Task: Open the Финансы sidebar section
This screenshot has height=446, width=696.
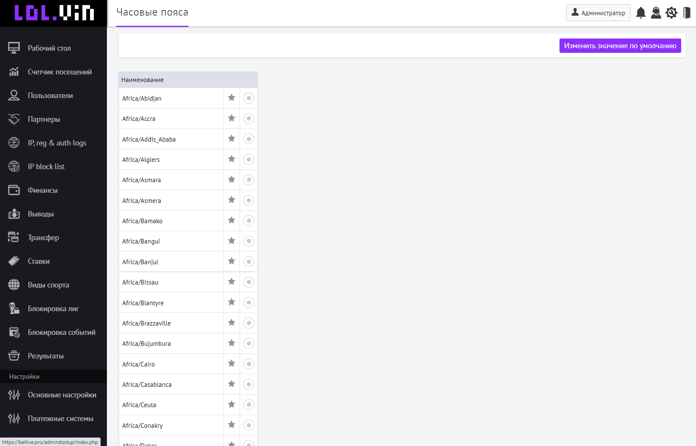Action: 42,190
